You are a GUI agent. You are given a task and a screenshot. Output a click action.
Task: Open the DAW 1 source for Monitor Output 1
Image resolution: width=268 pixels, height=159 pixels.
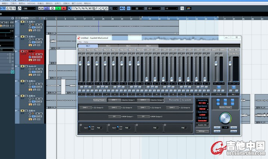(x=114, y=100)
